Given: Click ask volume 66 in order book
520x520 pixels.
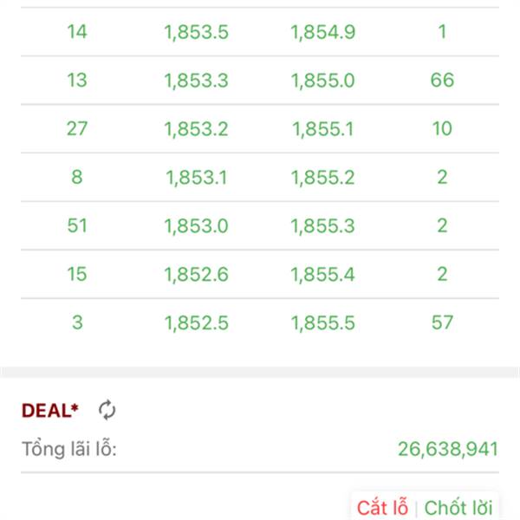Looking at the screenshot, I should click(x=442, y=81).
